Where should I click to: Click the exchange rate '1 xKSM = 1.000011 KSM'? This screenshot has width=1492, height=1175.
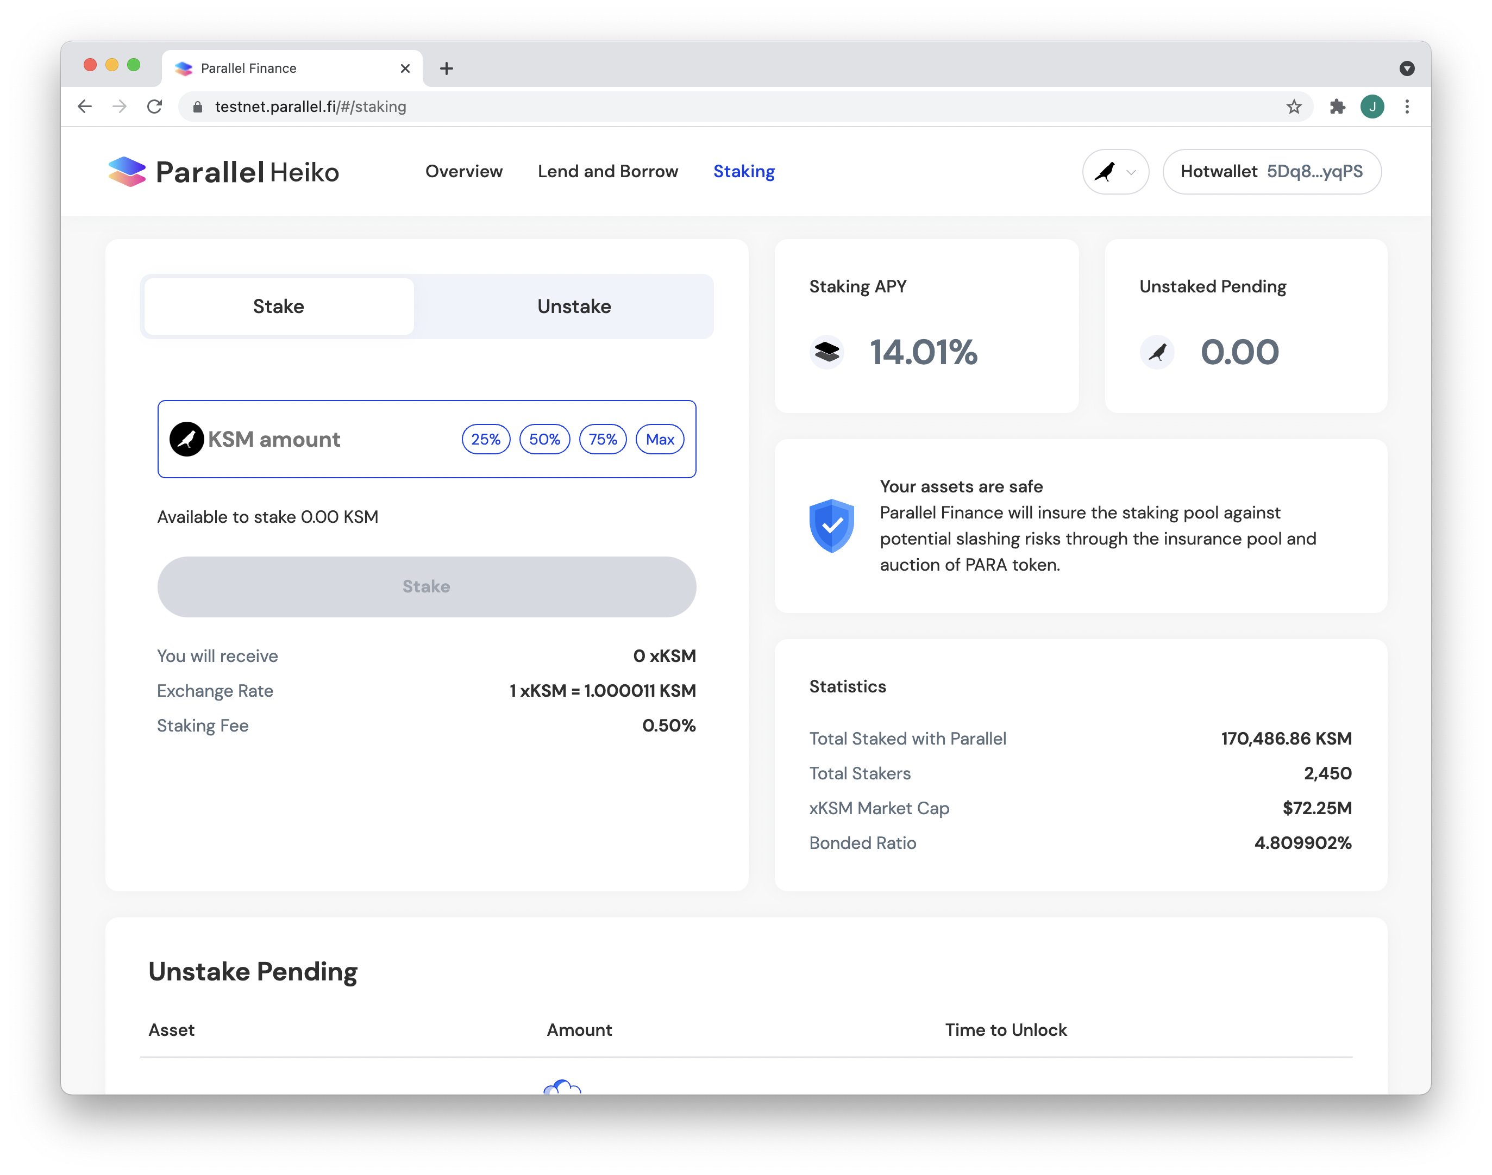pyautogui.click(x=603, y=691)
